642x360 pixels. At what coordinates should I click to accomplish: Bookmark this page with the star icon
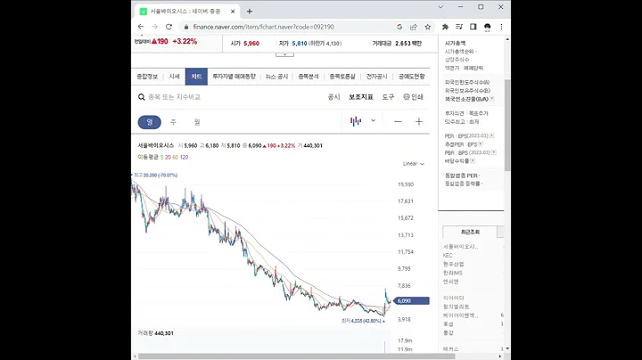point(427,27)
